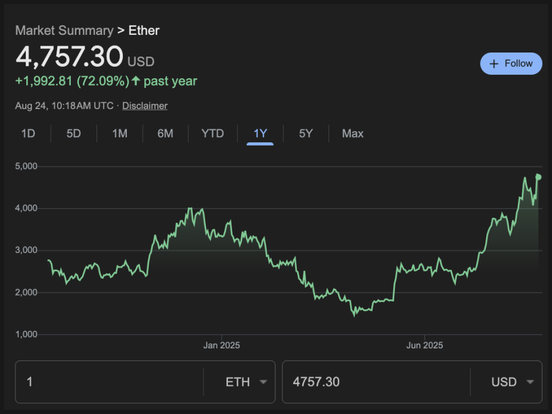
Task: Click the 3,000 y-axis label
Action: tap(26, 250)
